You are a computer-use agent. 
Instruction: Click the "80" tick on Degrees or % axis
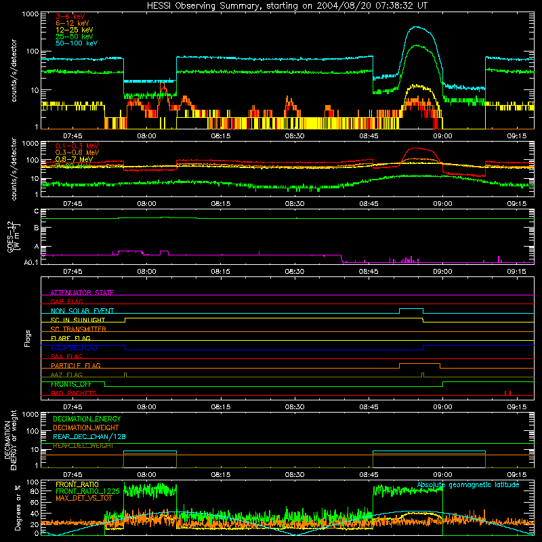(x=35, y=491)
